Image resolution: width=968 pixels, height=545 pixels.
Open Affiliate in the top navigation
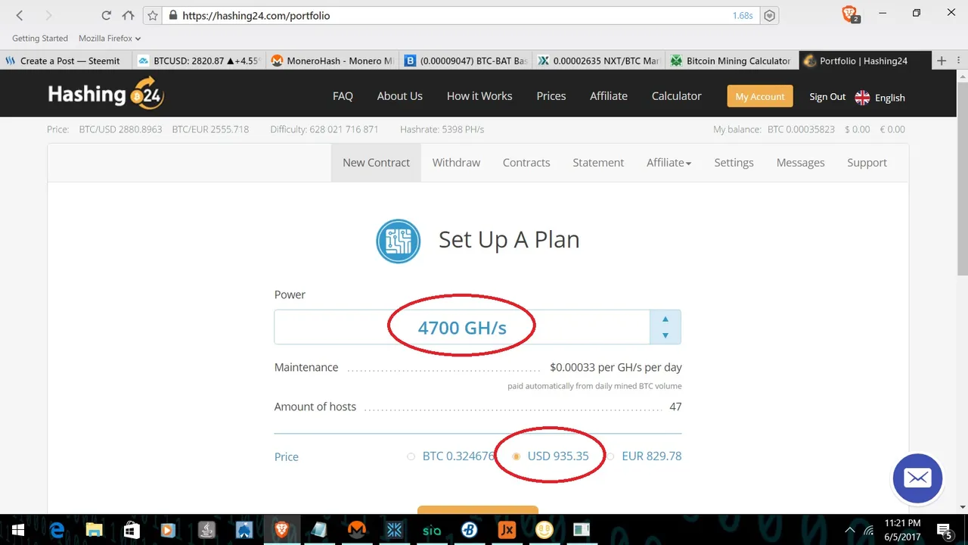(x=609, y=96)
